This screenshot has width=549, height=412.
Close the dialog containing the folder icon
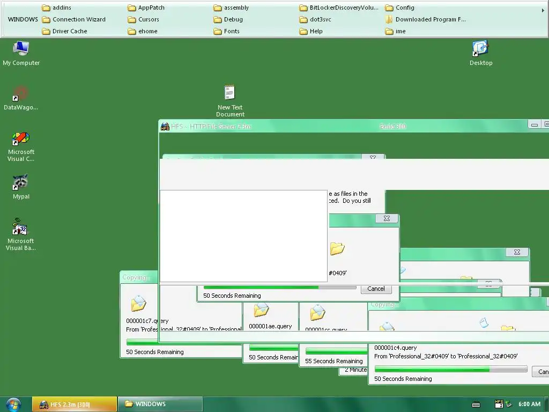tap(387, 218)
